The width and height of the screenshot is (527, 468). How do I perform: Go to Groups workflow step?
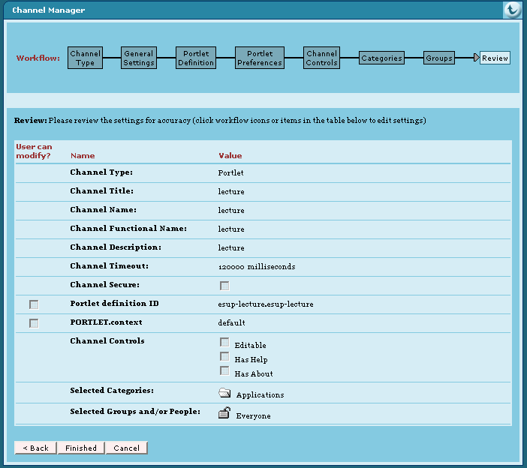(439, 58)
